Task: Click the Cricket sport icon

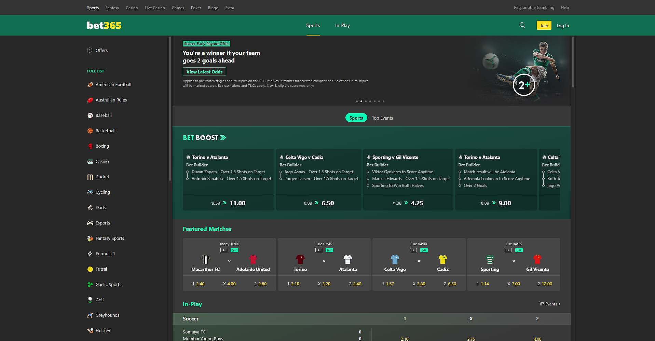Action: (90, 177)
